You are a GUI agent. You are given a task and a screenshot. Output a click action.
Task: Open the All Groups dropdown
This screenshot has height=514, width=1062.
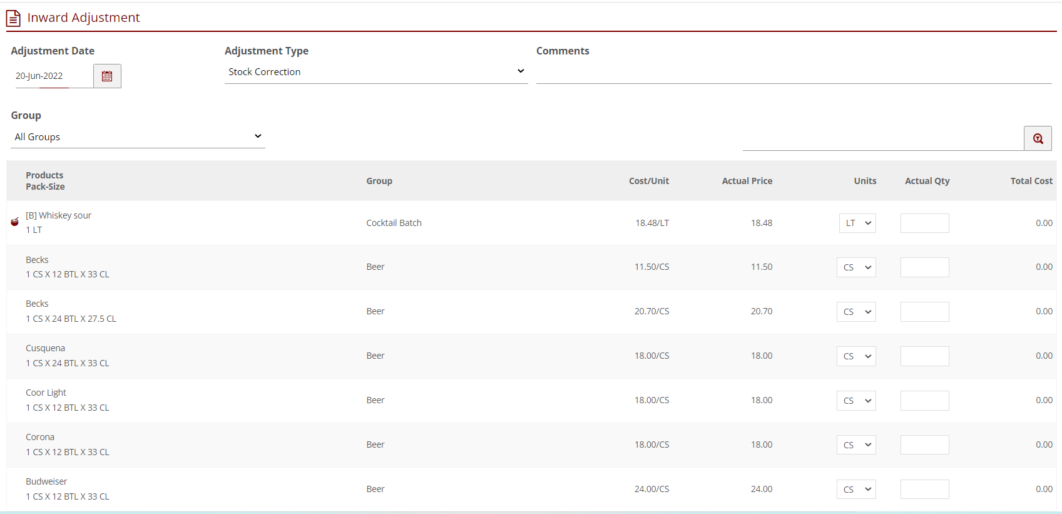pyautogui.click(x=138, y=137)
